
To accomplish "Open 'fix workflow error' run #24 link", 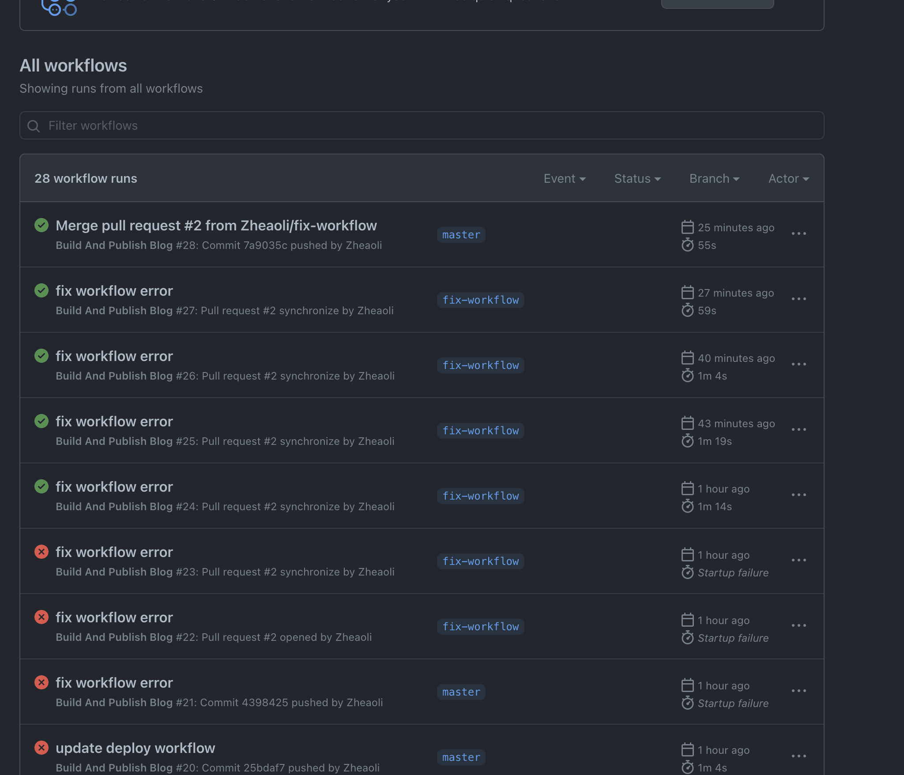I will tap(114, 487).
